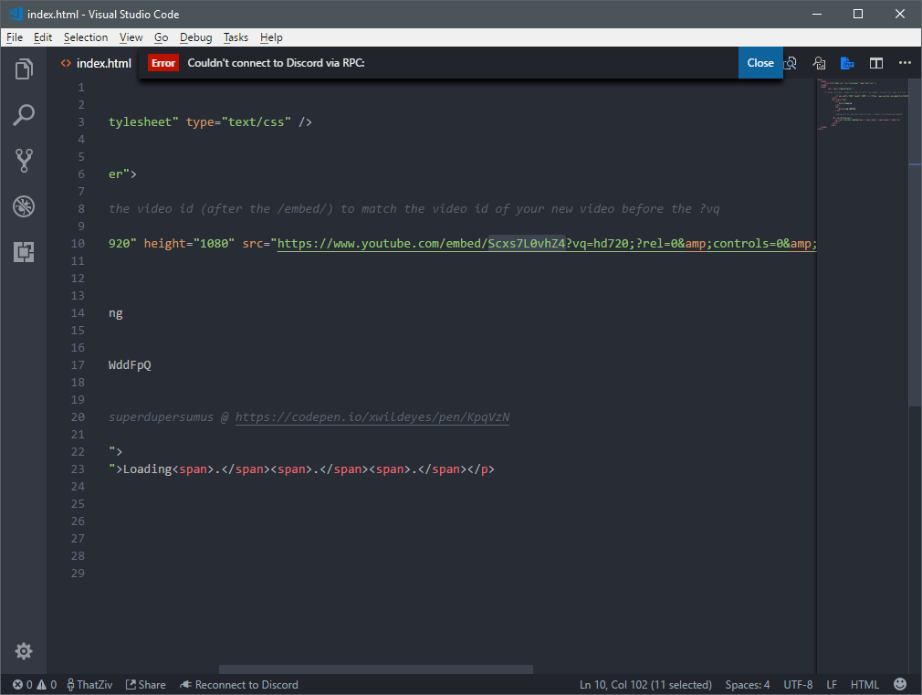Click the split editor icon
The height and width of the screenshot is (695, 922).
pyautogui.click(x=876, y=63)
